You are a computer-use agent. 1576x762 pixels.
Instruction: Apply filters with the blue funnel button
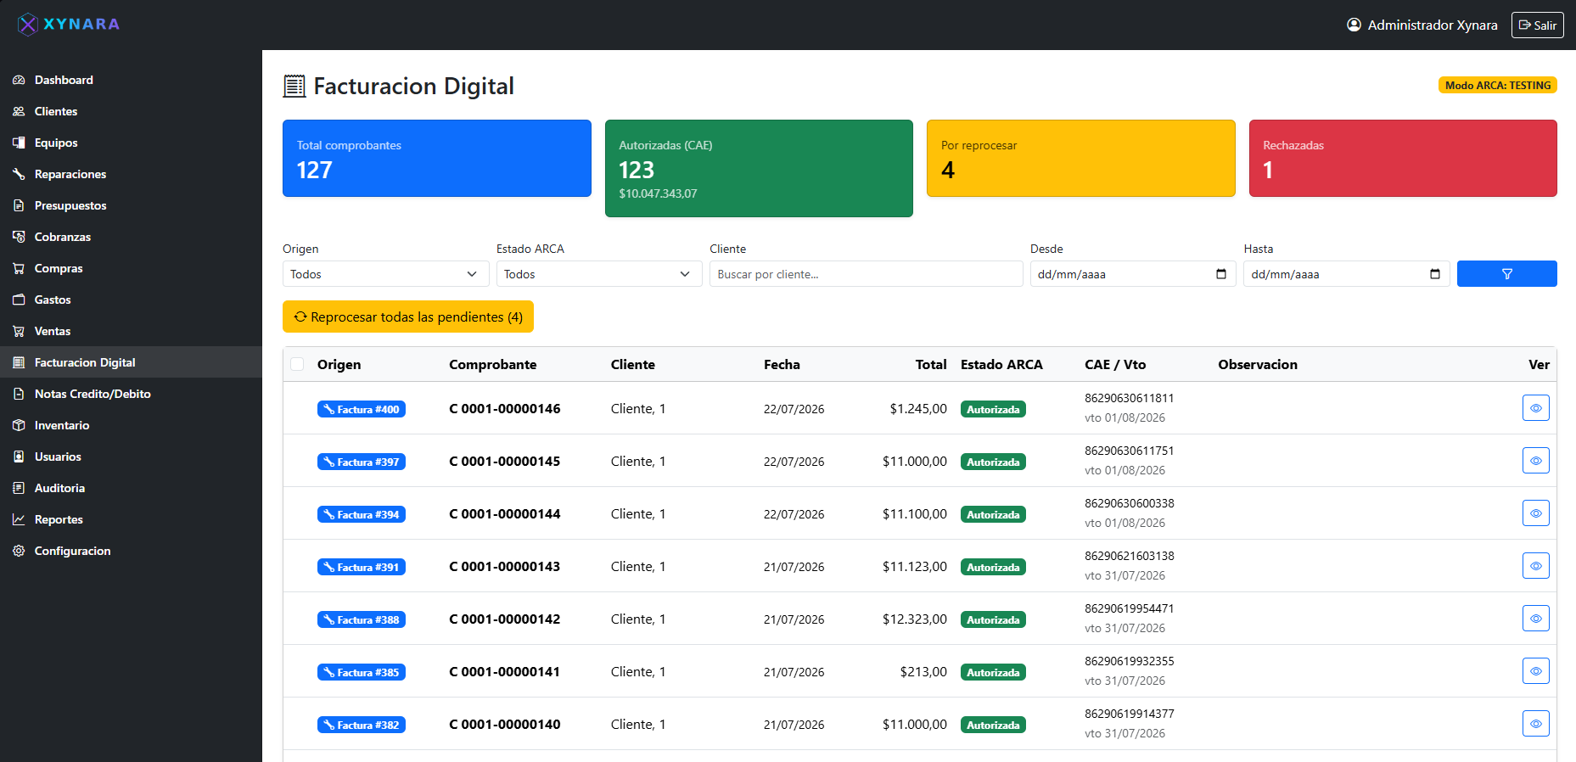pos(1507,274)
